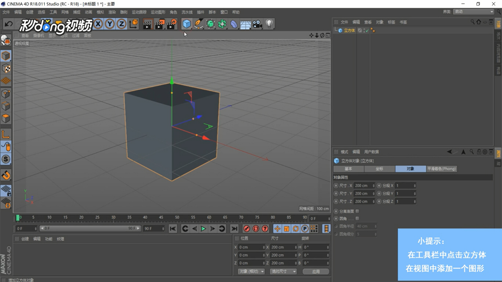This screenshot has width=502, height=282.
Task: Enable the 分离表面 checkbox
Action: [x=357, y=211]
